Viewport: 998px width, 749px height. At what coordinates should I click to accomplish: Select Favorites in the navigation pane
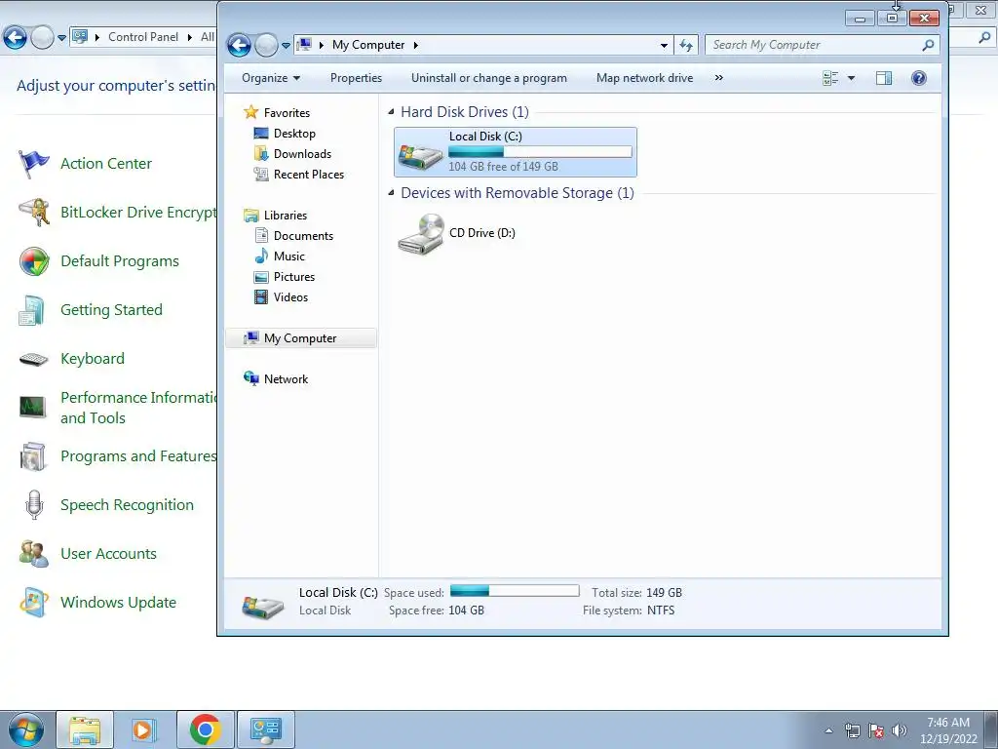pyautogui.click(x=287, y=113)
